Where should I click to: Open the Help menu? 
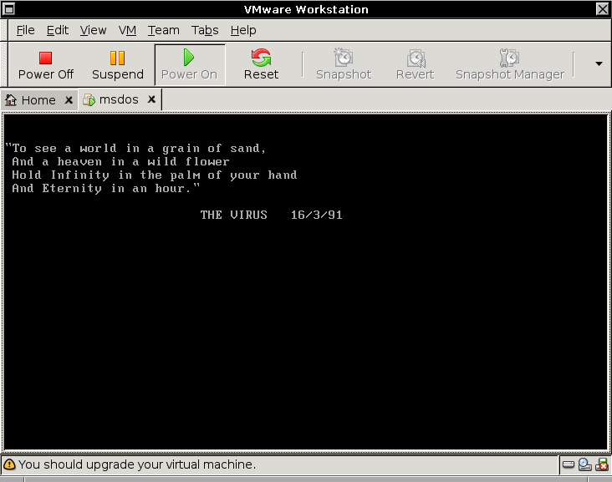point(243,30)
